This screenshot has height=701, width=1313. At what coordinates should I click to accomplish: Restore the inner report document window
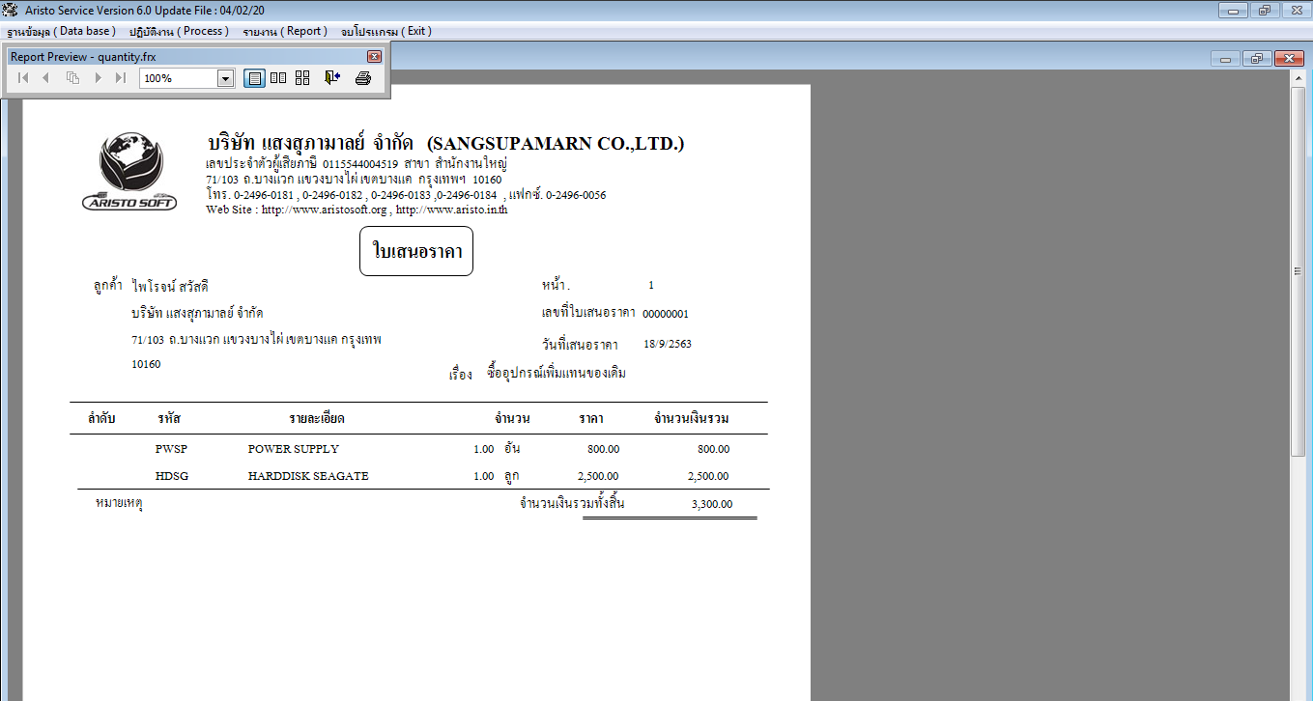pyautogui.click(x=1256, y=59)
